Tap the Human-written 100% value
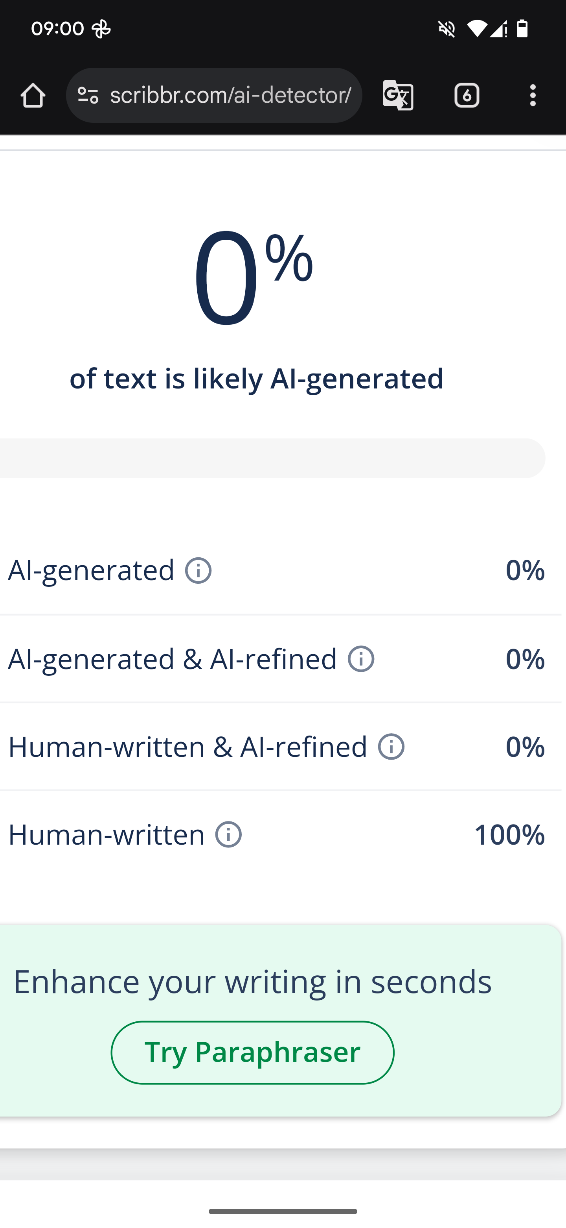The height and width of the screenshot is (1228, 566). [x=509, y=835]
